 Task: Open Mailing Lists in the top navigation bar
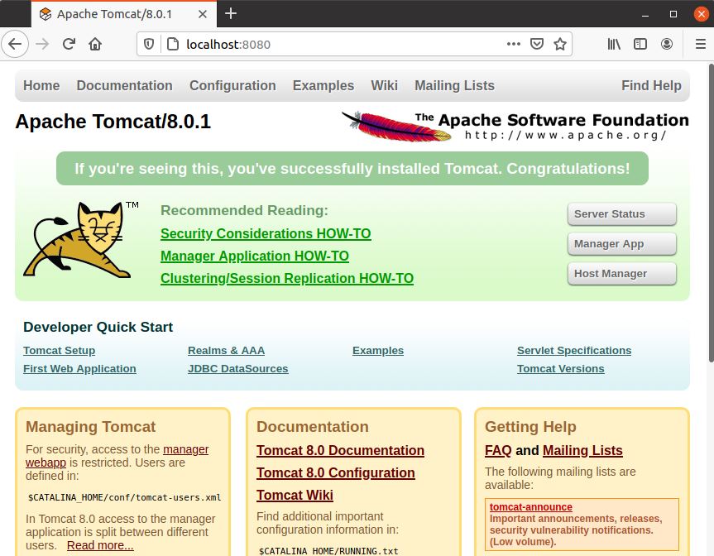[x=454, y=85]
